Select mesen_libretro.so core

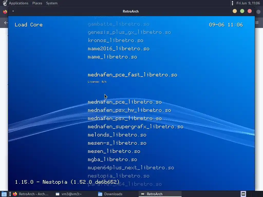114,151
